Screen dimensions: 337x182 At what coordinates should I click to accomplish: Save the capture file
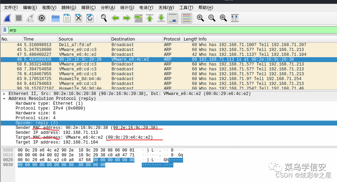coord(67,18)
